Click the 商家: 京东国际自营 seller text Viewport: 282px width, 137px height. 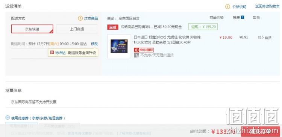tap(123, 18)
